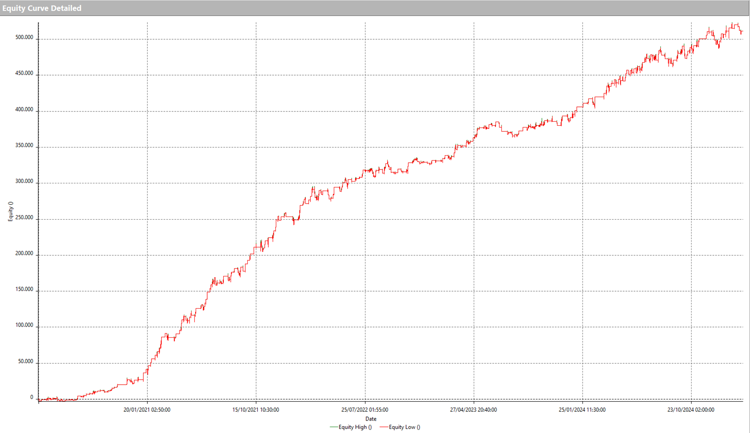This screenshot has height=433, width=750.
Task: Select the 25/01/2024 11:30:00 date label
Action: pyautogui.click(x=582, y=410)
